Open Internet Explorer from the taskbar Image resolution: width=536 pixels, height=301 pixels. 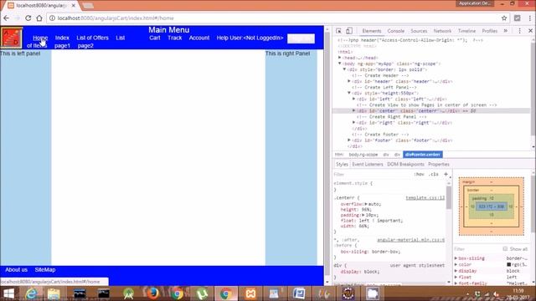point(32,293)
